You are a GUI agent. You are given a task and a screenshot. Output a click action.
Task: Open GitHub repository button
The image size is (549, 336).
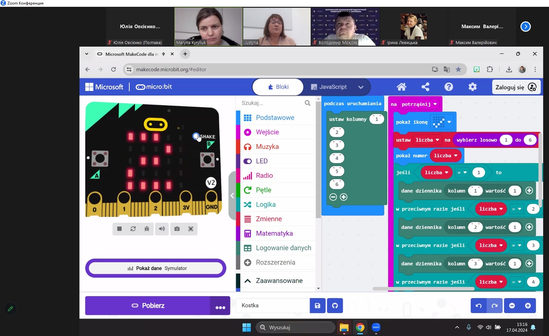pyautogui.click(x=335, y=306)
